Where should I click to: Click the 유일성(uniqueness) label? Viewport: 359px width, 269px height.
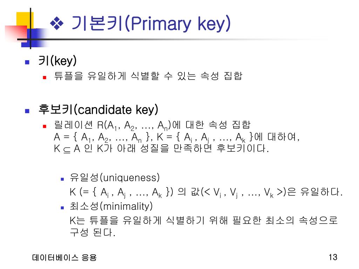coord(115,178)
